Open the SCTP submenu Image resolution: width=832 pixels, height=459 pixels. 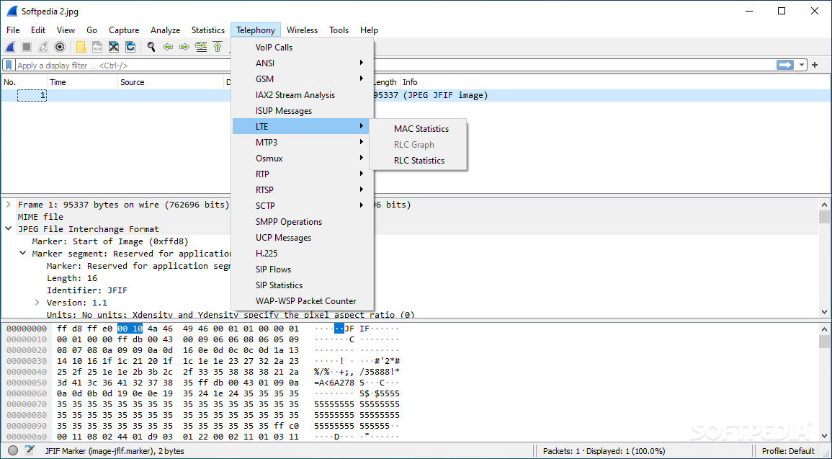[x=303, y=206]
